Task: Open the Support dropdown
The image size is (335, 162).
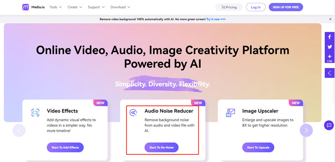Action: pos(96,7)
